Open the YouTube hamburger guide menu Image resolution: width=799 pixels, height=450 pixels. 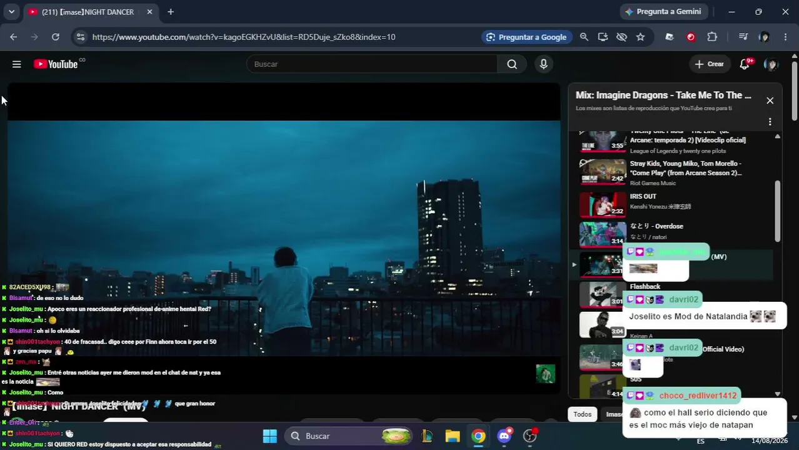(x=17, y=64)
